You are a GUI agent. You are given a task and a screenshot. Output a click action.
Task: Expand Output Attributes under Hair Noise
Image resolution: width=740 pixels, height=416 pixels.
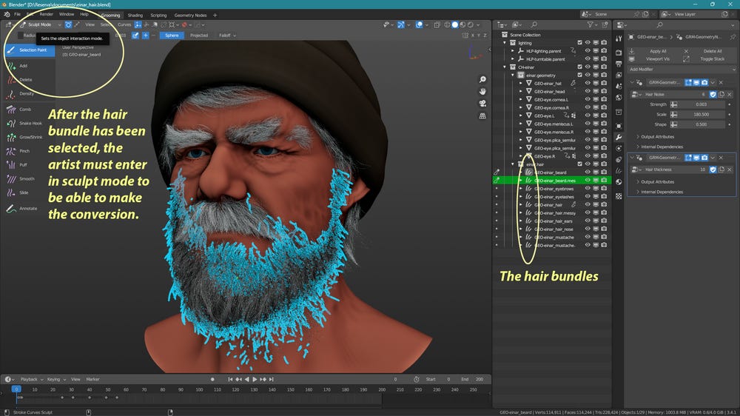tap(656, 136)
